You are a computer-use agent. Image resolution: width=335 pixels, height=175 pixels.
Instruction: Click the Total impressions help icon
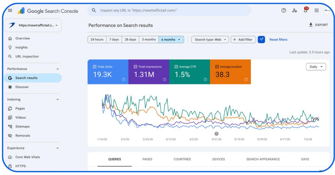164,79
